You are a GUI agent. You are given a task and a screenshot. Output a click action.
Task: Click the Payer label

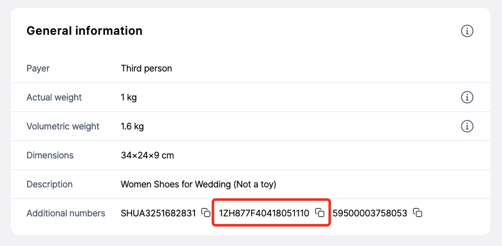click(x=38, y=68)
